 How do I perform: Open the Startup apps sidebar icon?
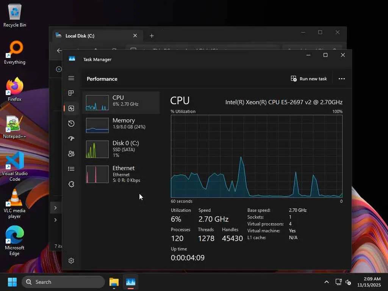[x=71, y=139]
